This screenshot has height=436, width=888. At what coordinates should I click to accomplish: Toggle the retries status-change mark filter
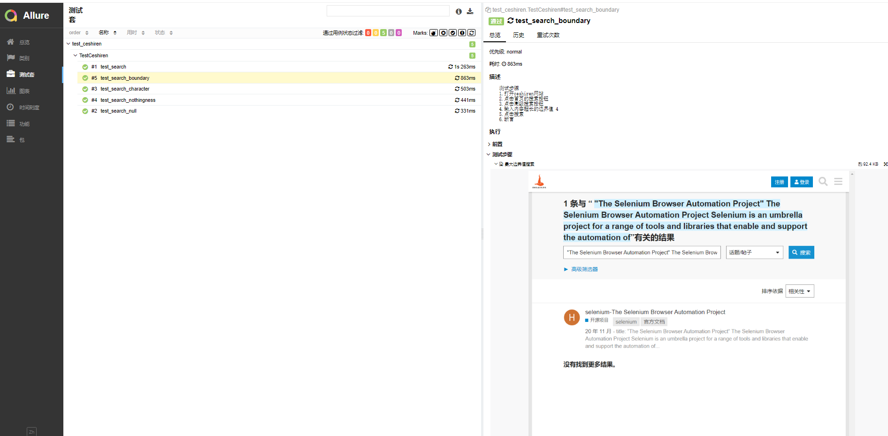pos(471,33)
